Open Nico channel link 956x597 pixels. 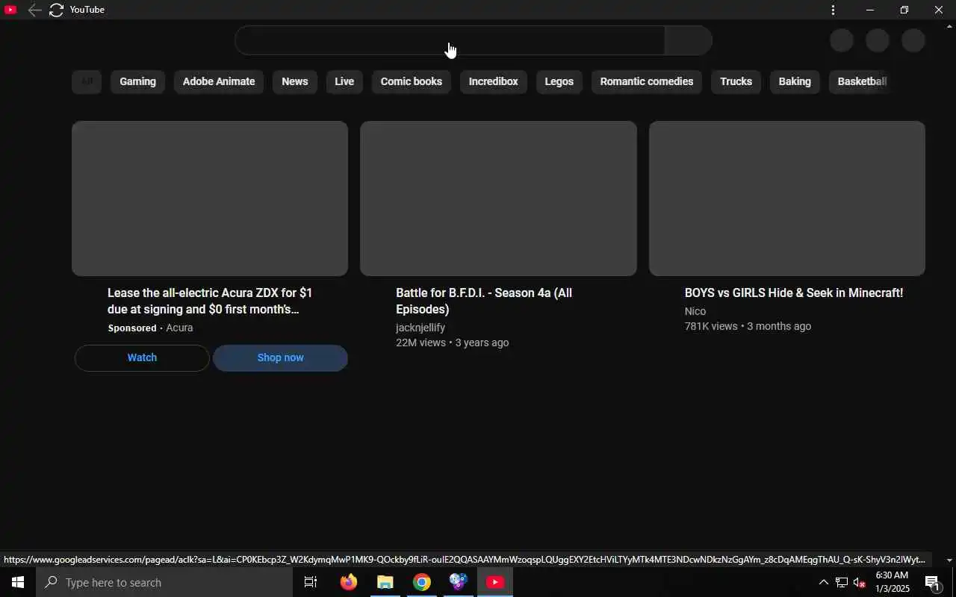695,311
